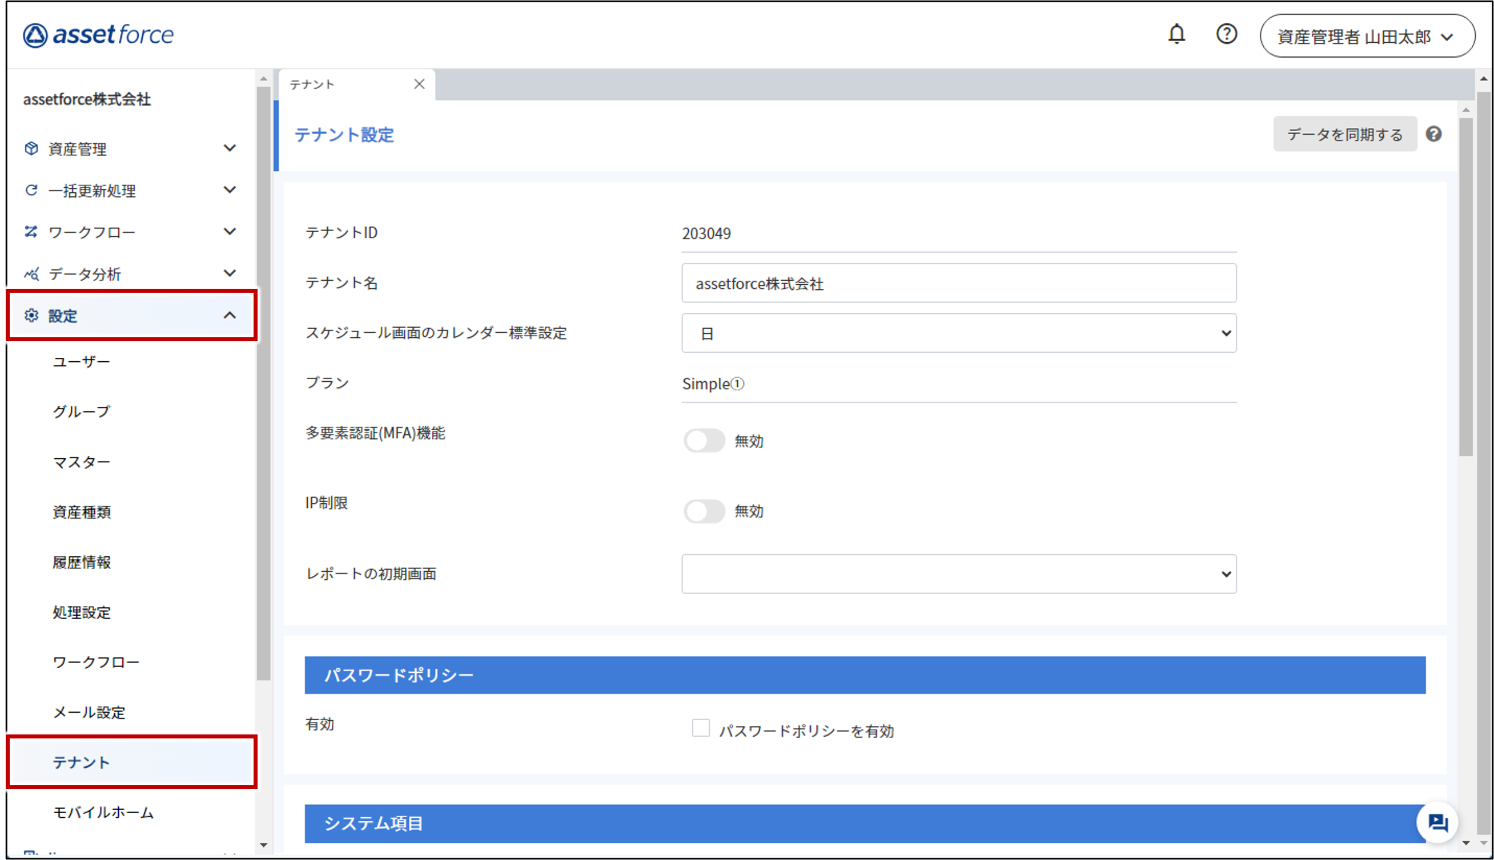The width and height of the screenshot is (1494, 860).
Task: Open the help circle icon in header
Action: 1226,34
